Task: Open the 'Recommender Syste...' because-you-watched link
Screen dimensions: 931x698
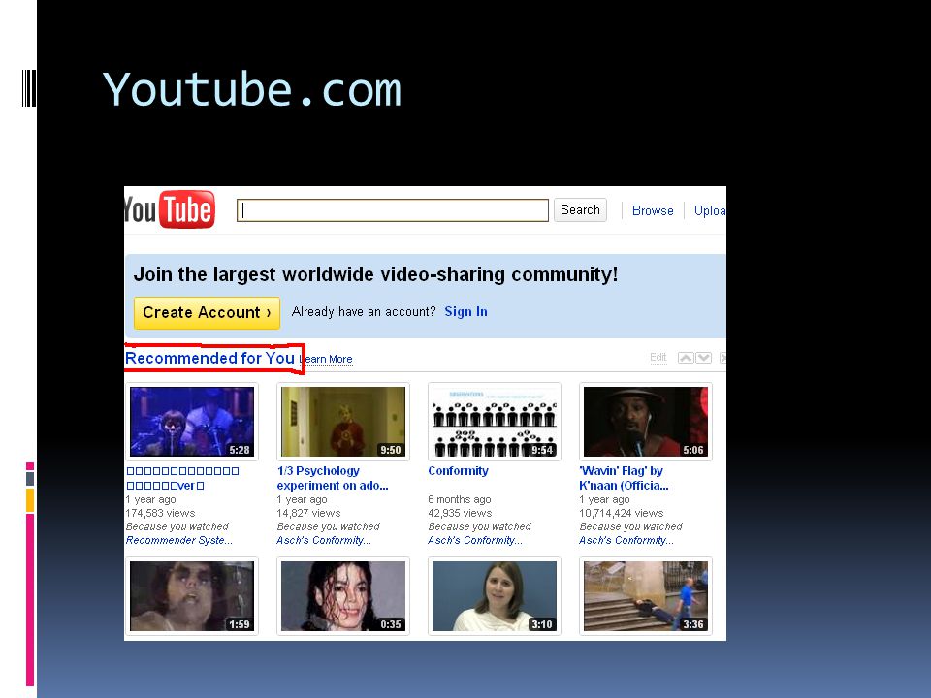Action: pos(178,540)
